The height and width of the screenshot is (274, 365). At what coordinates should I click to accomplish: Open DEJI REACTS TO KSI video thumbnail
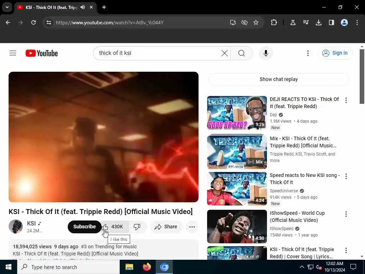[237, 113]
